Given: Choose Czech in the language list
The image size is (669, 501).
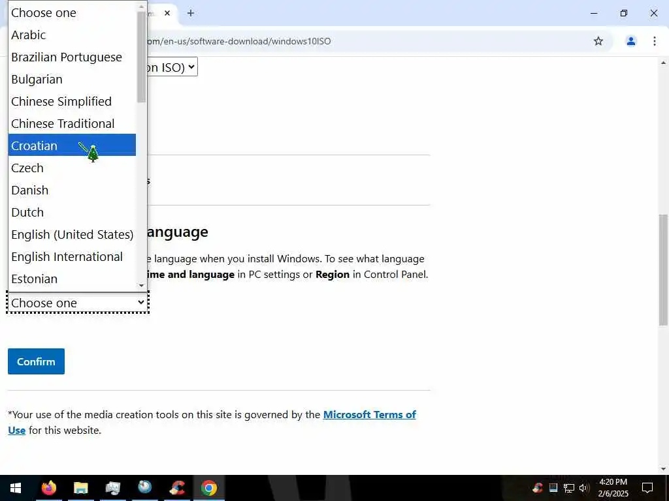Looking at the screenshot, I should click(x=72, y=168).
